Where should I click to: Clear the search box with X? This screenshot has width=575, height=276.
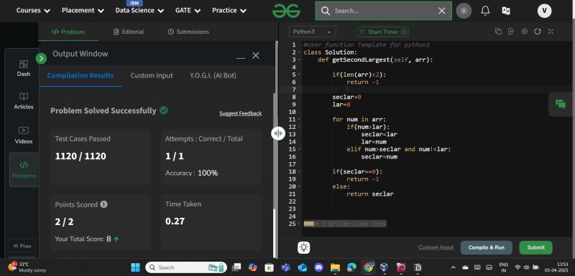pyautogui.click(x=442, y=11)
